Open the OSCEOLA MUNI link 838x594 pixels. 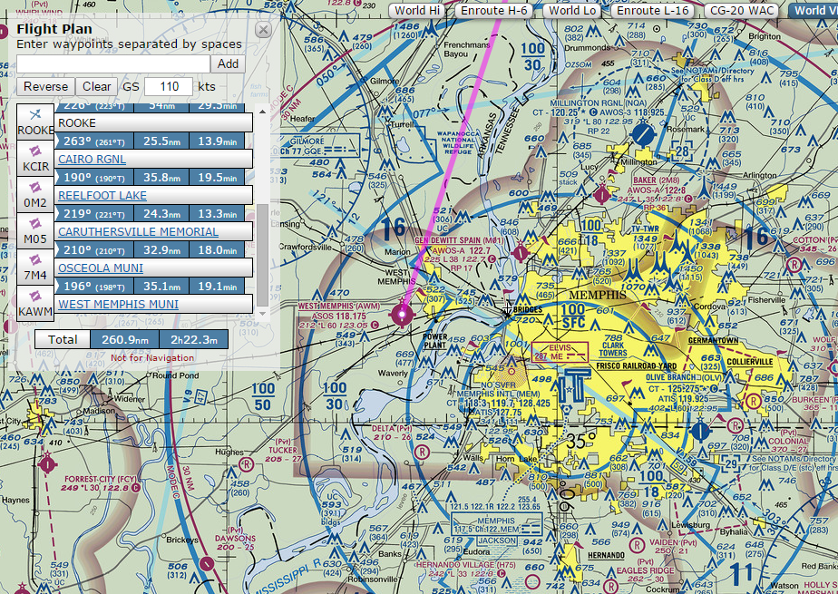(101, 268)
